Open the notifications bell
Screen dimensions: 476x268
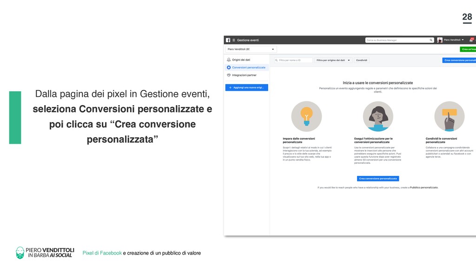tap(471, 40)
